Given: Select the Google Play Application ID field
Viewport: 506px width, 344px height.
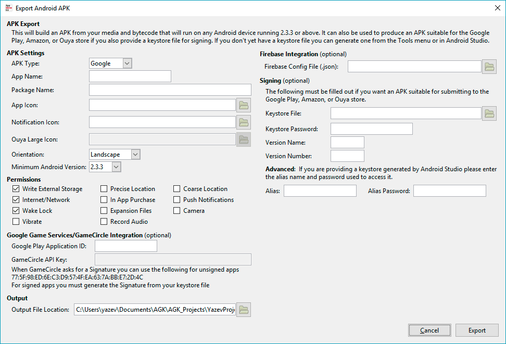Looking at the screenshot, I should [125, 246].
